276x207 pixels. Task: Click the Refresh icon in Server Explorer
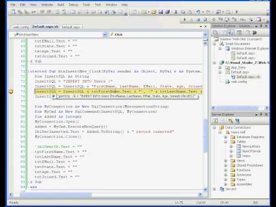[215, 121]
